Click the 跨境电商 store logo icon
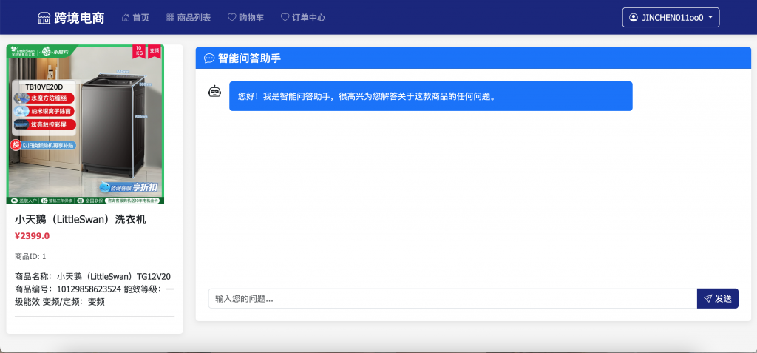The width and height of the screenshot is (757, 353). tap(44, 18)
